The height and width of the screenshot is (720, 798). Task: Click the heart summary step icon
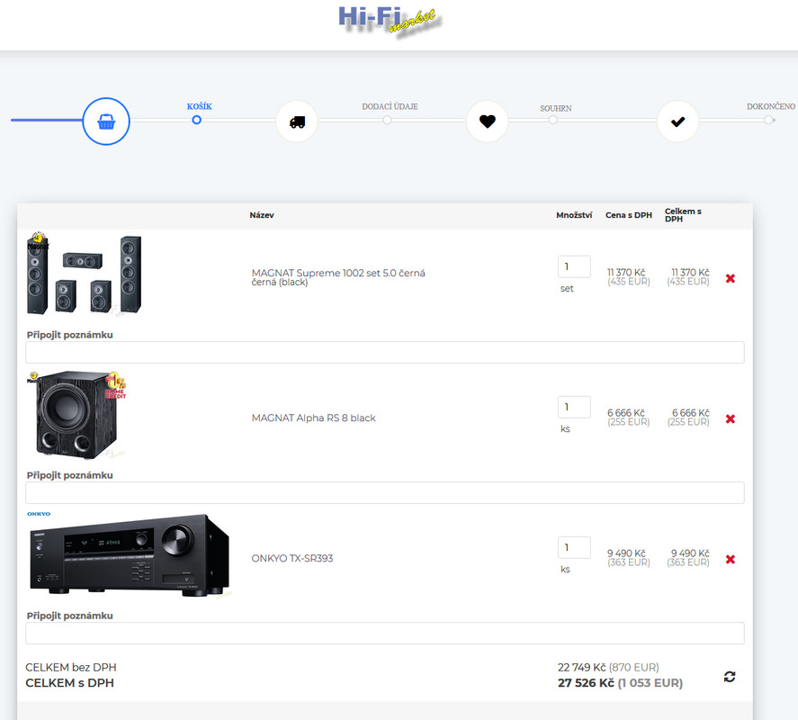click(487, 121)
